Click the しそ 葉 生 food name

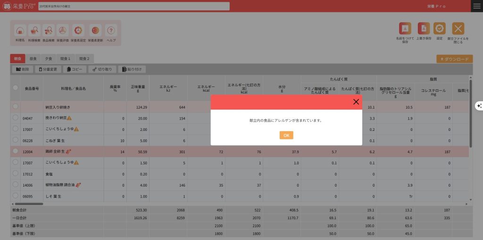tap(53, 196)
